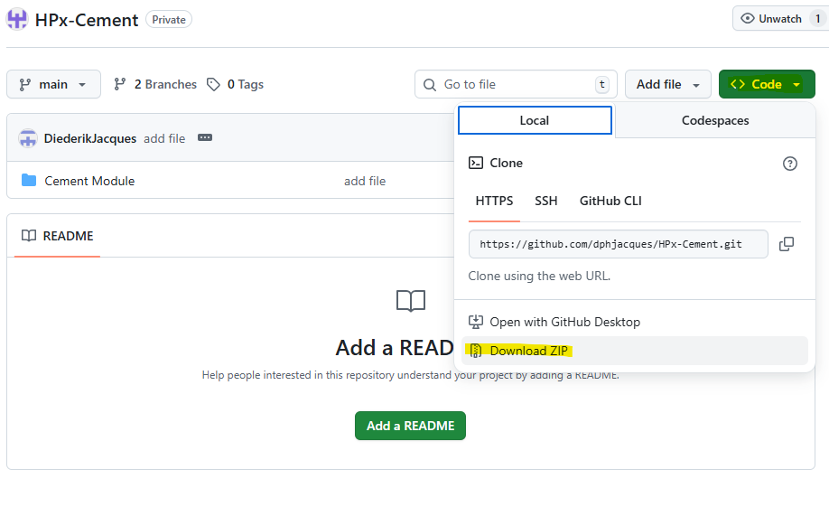View the 2 Branches link
This screenshot has width=829, height=507.
[155, 84]
